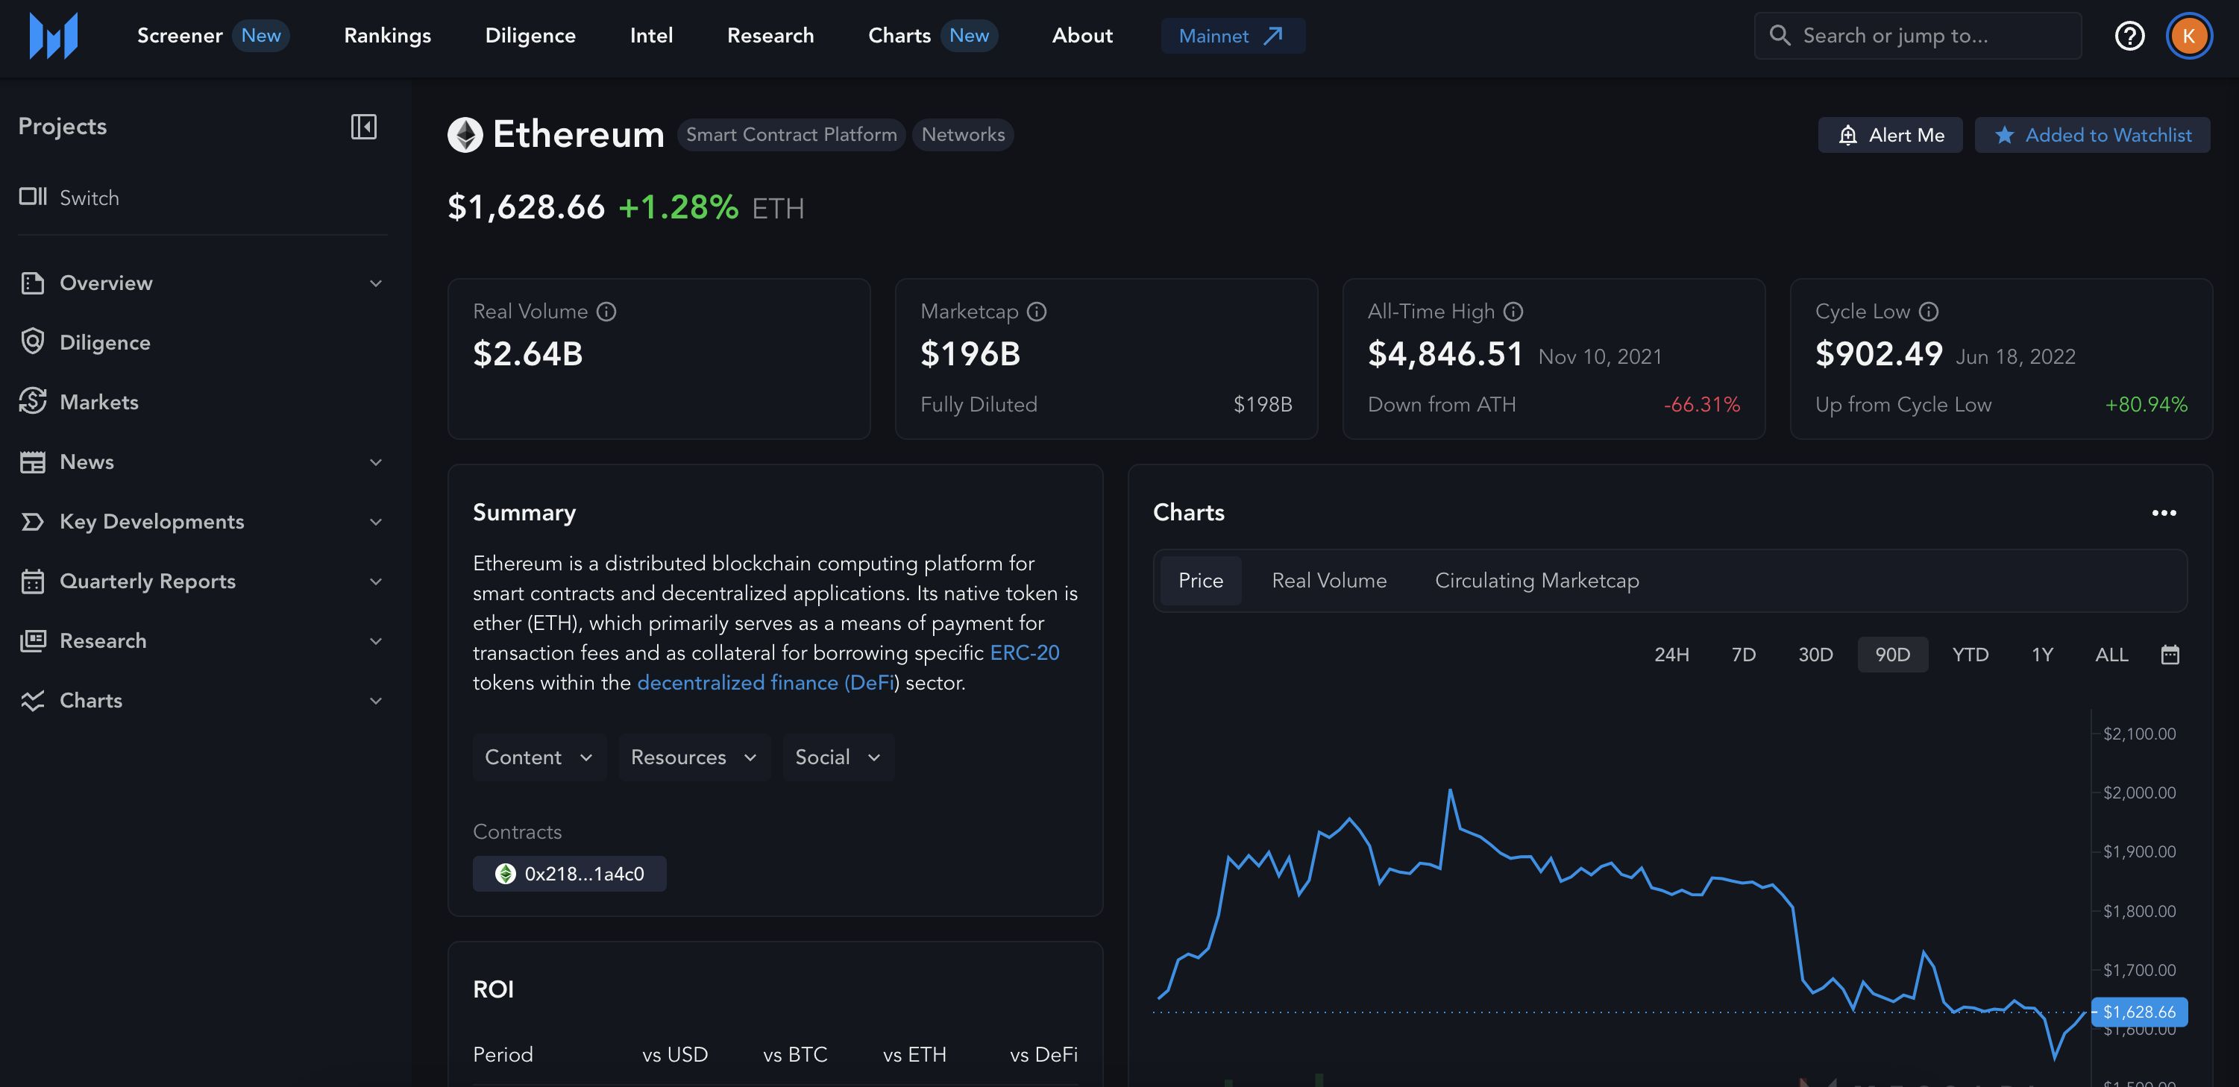The height and width of the screenshot is (1087, 2239).
Task: Click the Search or jump to field
Action: pyautogui.click(x=1917, y=36)
